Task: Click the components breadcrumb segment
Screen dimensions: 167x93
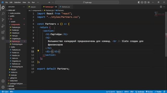Action: [x=37, y=10]
